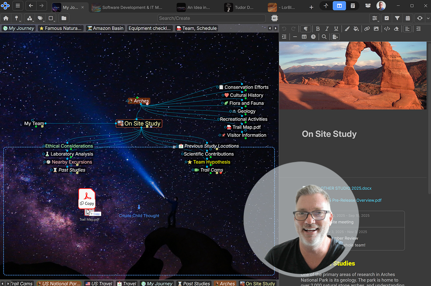Insert an image in the note
This screenshot has width=431, height=286.
(x=376, y=29)
